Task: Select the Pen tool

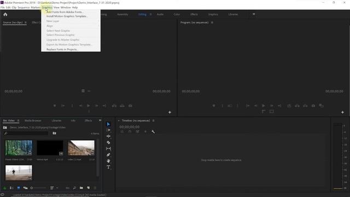Action: tap(108, 154)
